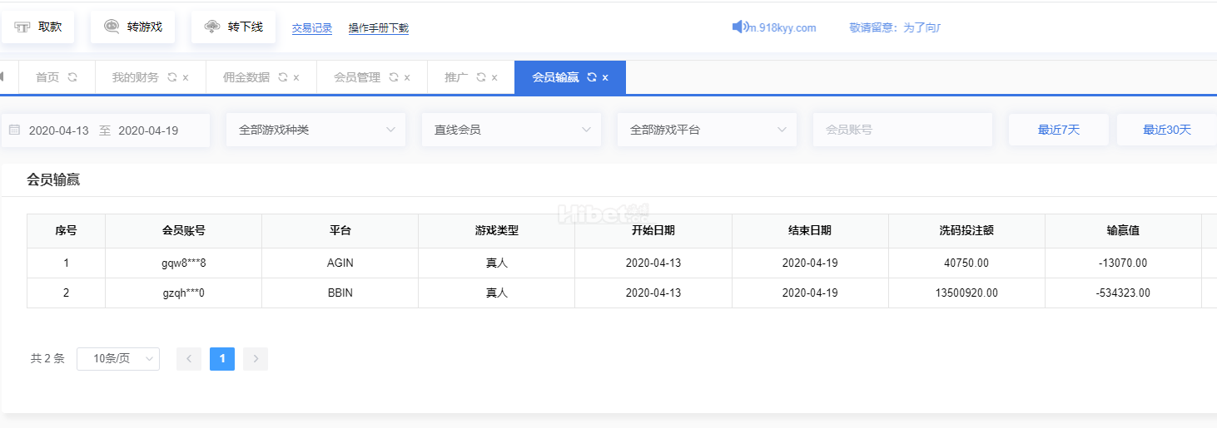
Task: Refresh the active 会员输赢 tab
Action: (x=592, y=77)
